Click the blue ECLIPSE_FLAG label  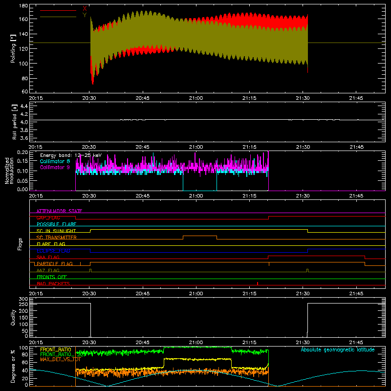pos(53,251)
